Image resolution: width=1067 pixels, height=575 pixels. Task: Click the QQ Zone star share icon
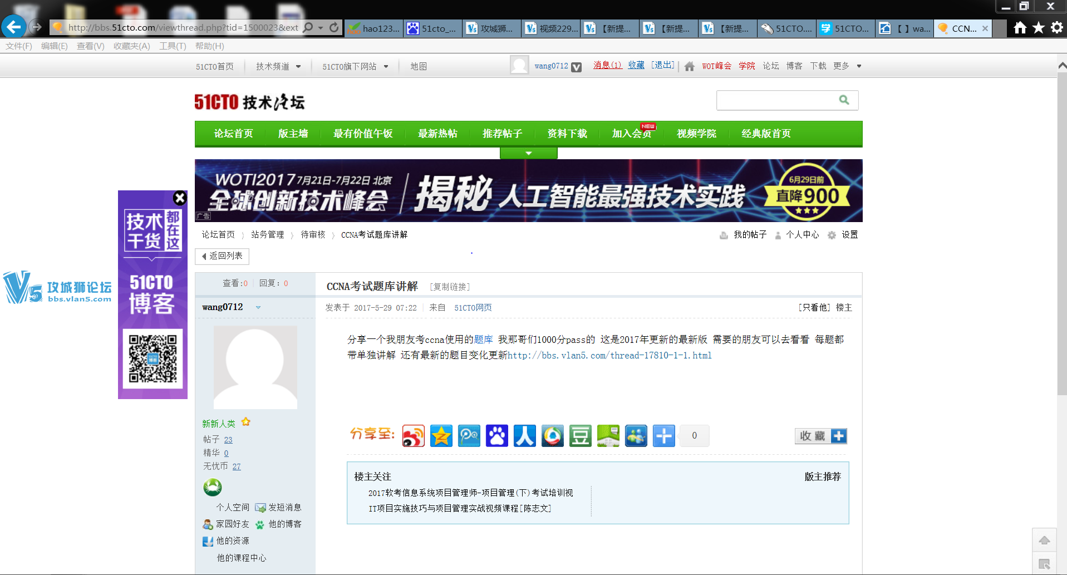(441, 436)
